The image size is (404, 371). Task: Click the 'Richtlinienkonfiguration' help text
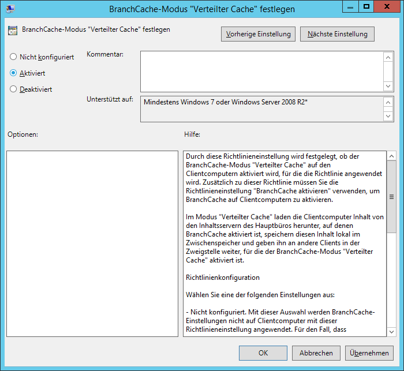(x=223, y=278)
